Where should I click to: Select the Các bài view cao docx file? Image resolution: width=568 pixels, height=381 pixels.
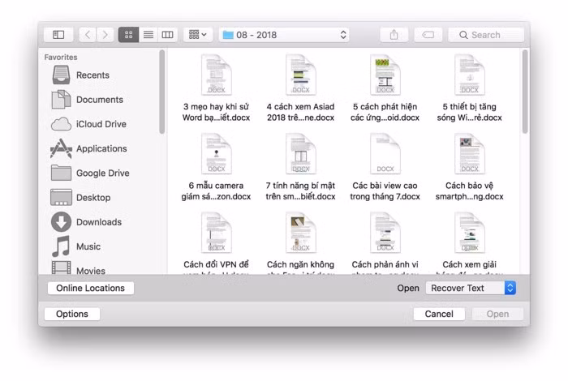click(385, 166)
